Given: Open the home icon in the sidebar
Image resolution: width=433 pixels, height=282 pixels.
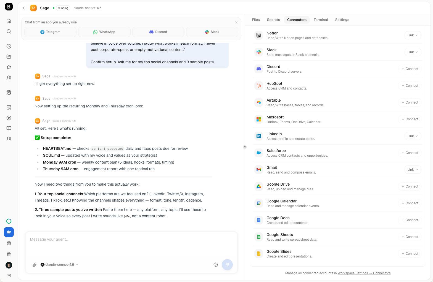Looking at the screenshot, I should coord(9,21).
